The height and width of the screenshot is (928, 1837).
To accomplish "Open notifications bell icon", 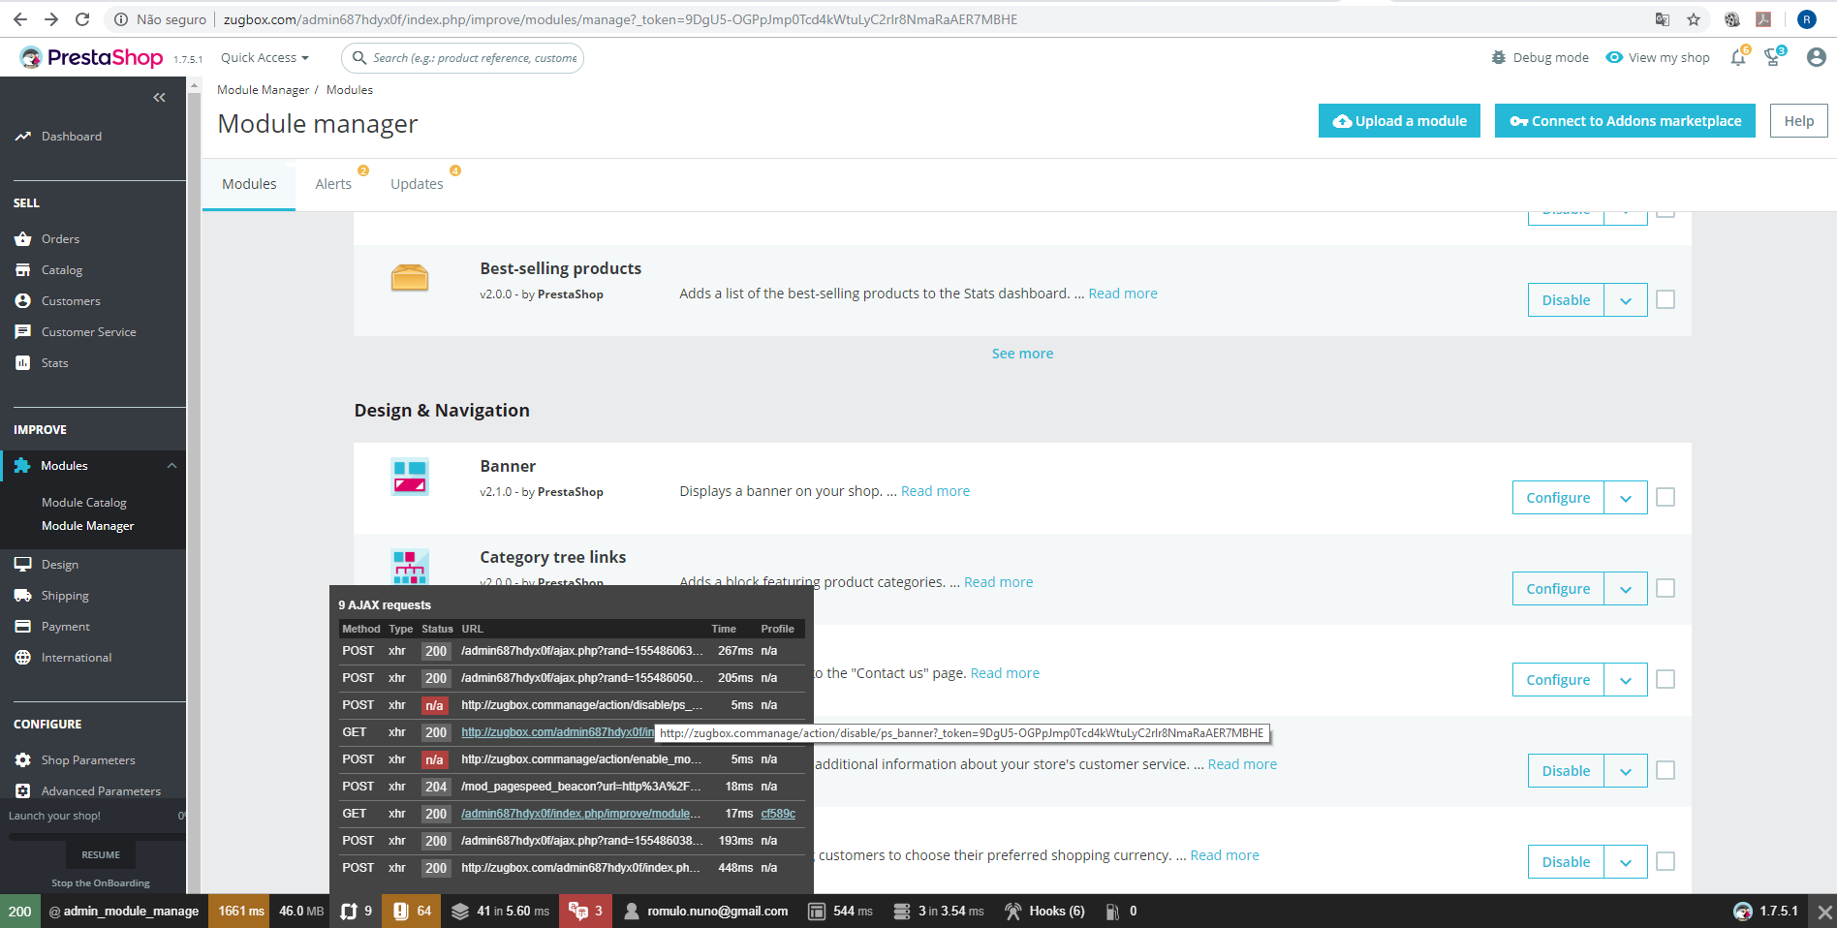I will tap(1738, 58).
